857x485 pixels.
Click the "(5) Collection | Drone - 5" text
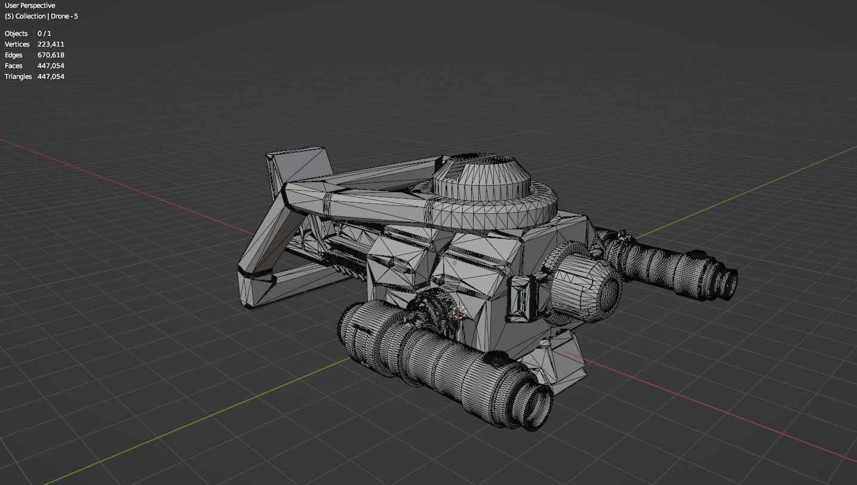[x=41, y=16]
